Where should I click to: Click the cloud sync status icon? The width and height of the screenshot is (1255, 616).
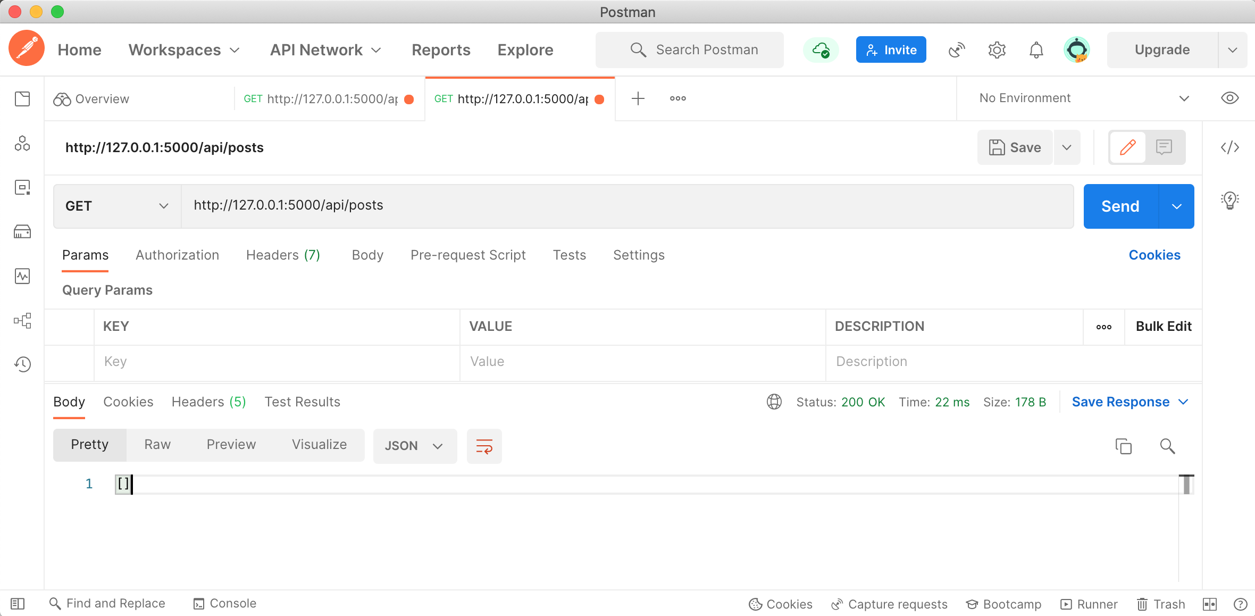coord(821,50)
